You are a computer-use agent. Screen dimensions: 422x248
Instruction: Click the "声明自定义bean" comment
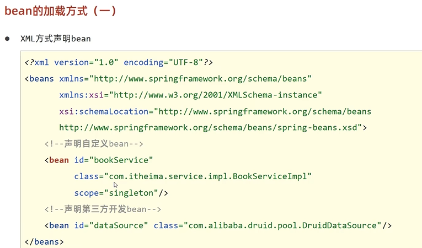coord(94,144)
